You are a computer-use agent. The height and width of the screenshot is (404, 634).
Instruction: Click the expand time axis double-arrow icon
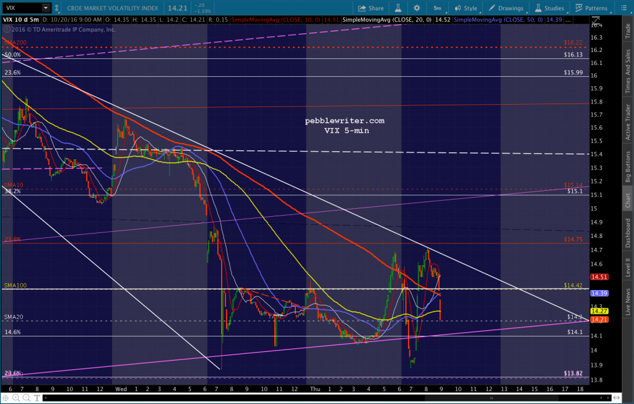coord(617,398)
